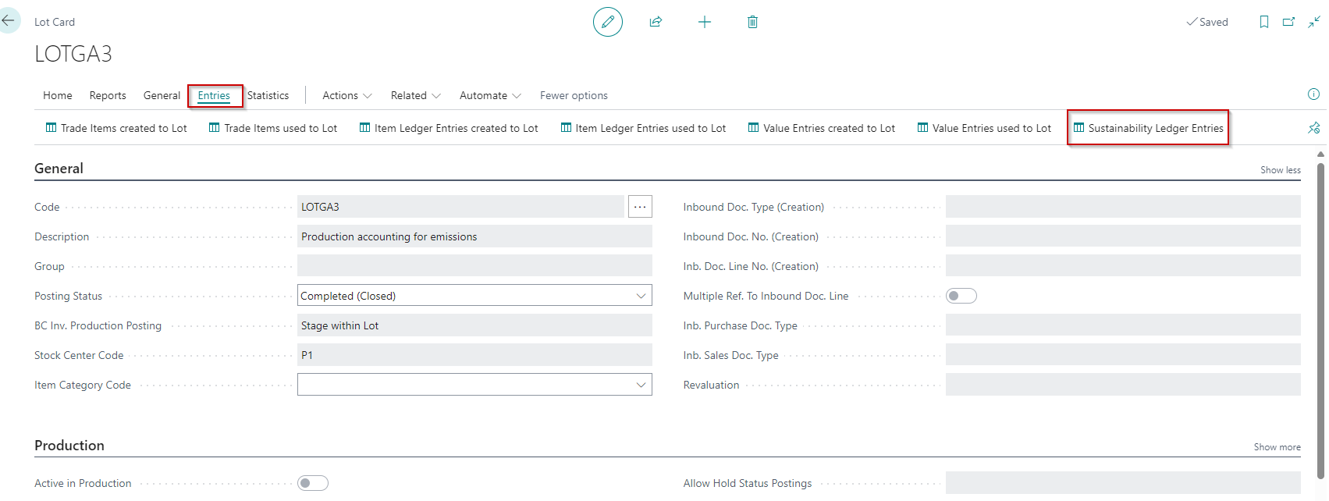The width and height of the screenshot is (1329, 501).
Task: Click the plus icon to create new
Action: [x=704, y=22]
